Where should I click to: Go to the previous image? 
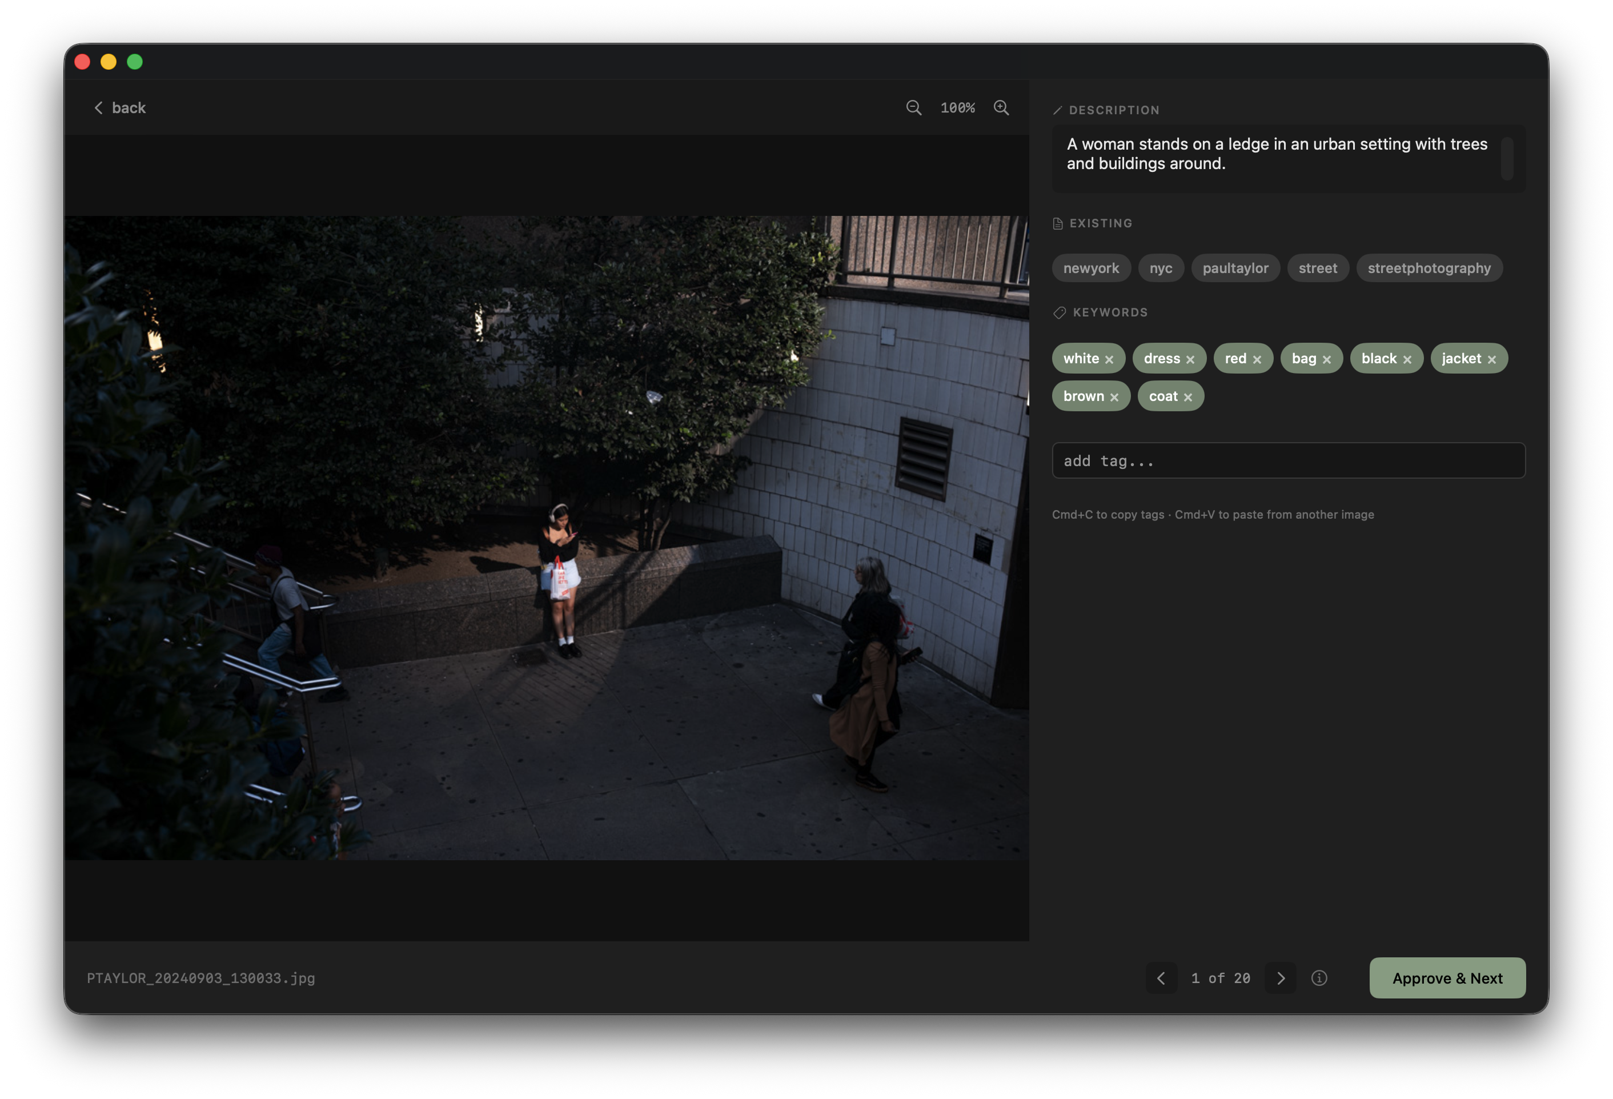(x=1161, y=978)
